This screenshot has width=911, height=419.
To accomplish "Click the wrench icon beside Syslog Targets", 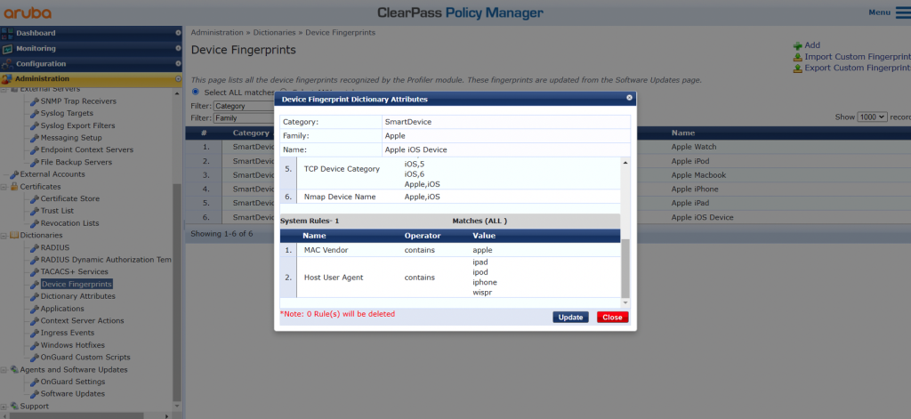I will coord(35,113).
